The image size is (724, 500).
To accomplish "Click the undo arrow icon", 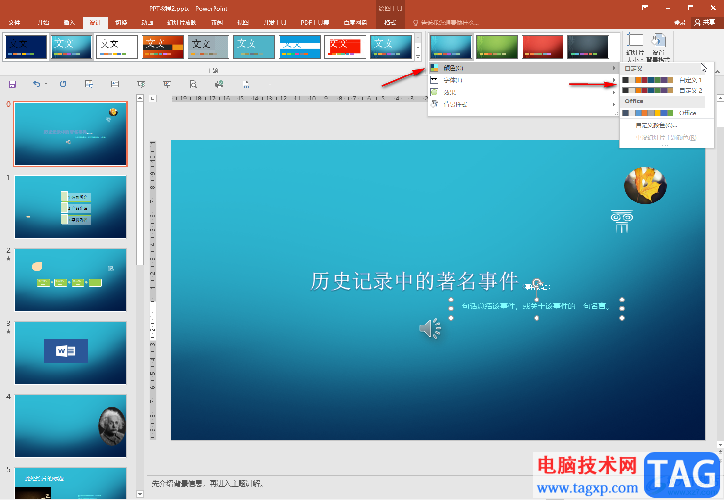I will 37,84.
